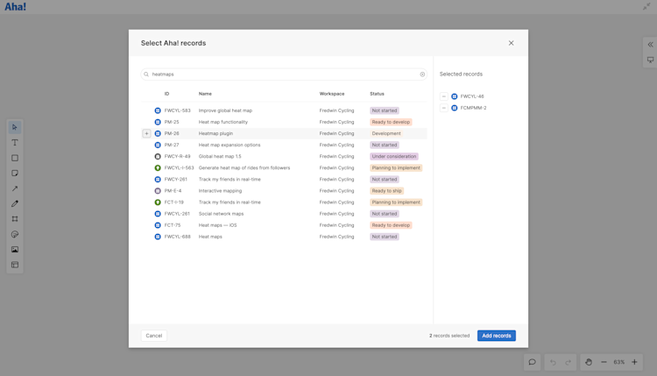Viewport: 657px width, 376px height.
Task: Click the FCT-I-19 idea type icon
Action: point(158,202)
